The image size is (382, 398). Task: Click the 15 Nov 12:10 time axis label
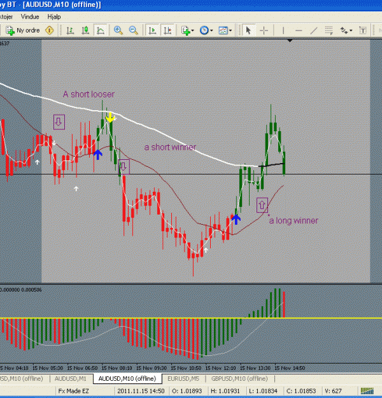(x=220, y=368)
